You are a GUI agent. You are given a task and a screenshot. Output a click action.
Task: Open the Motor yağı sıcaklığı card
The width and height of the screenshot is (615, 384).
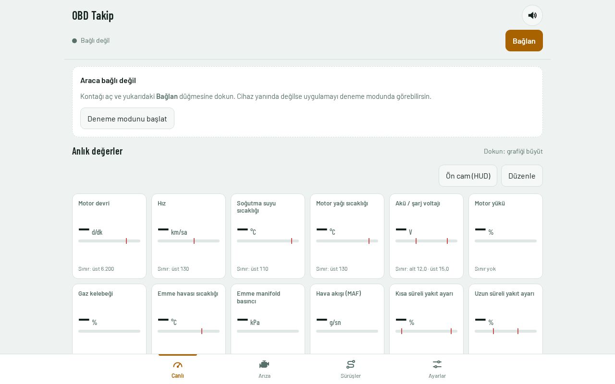(347, 236)
